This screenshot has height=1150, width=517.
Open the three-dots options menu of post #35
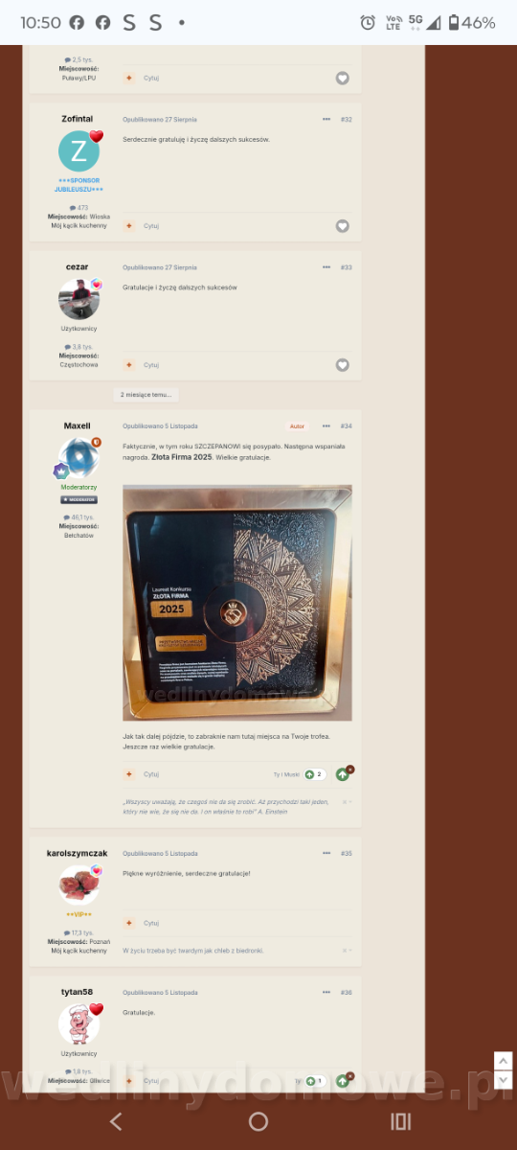326,853
